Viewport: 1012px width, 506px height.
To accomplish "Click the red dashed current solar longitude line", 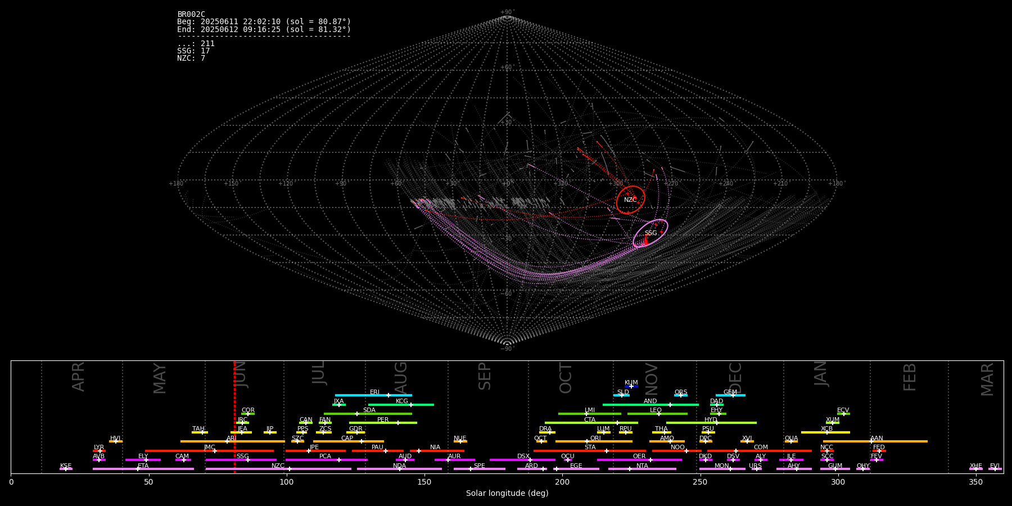I will coord(234,417).
